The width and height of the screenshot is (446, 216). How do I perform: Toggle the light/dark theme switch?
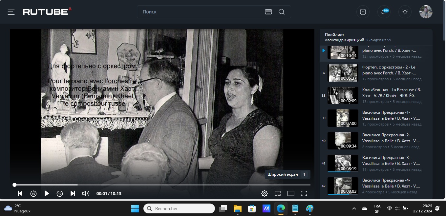(405, 12)
